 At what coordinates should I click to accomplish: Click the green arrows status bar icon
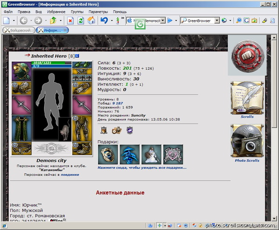pos(159,225)
